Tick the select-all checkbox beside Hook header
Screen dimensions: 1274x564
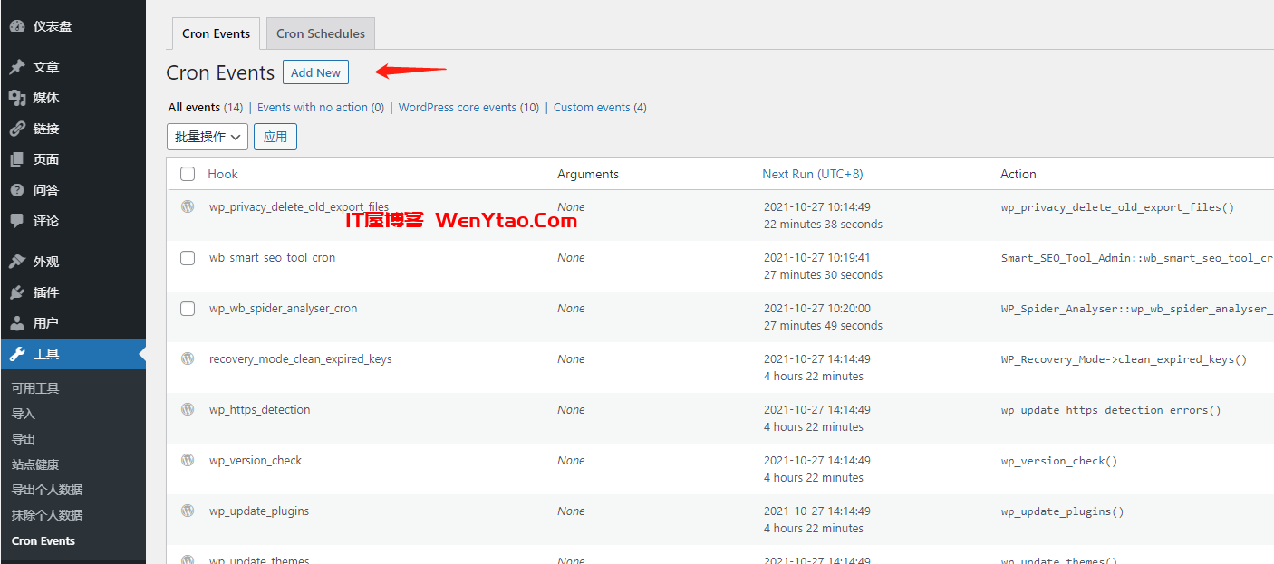click(188, 174)
